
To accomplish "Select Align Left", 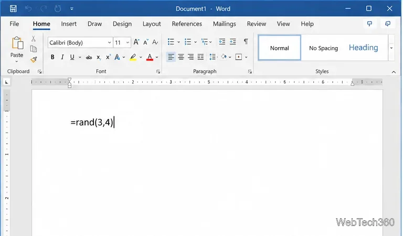I will (x=171, y=57).
